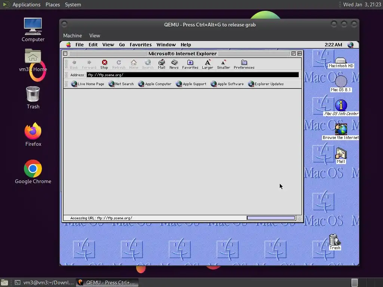Select the Computer desktop icon
Screen dimensions: 383x287
point(33,30)
